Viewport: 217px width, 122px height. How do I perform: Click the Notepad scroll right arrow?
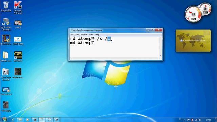click(x=158, y=58)
